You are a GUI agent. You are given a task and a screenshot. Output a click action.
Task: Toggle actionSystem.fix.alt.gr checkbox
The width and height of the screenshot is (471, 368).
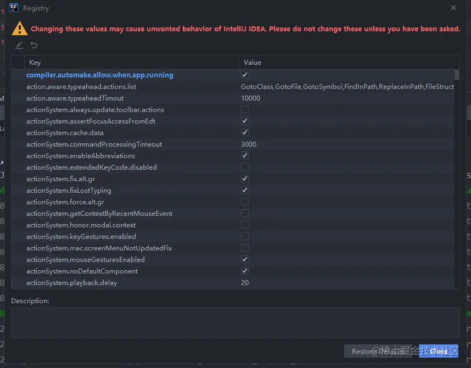pos(245,179)
